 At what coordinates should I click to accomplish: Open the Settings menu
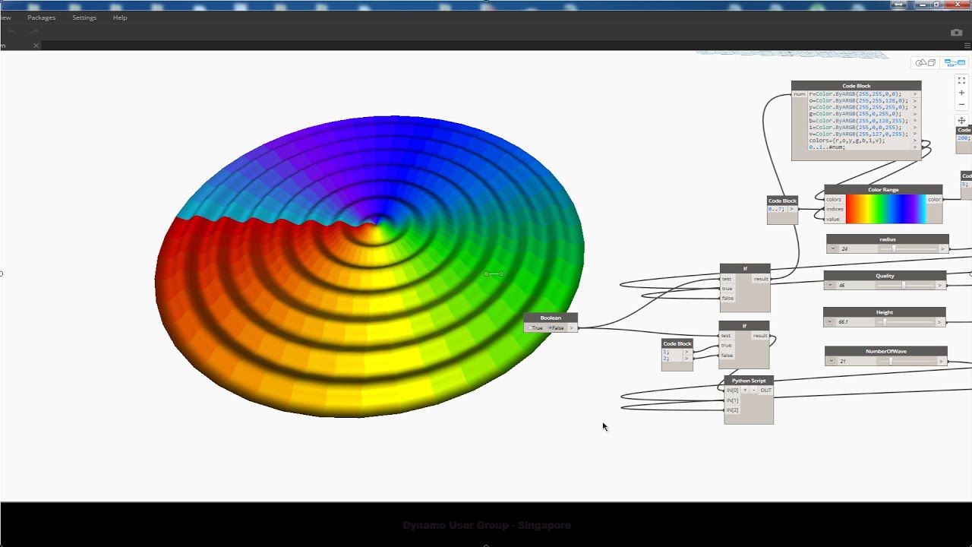[x=84, y=17]
